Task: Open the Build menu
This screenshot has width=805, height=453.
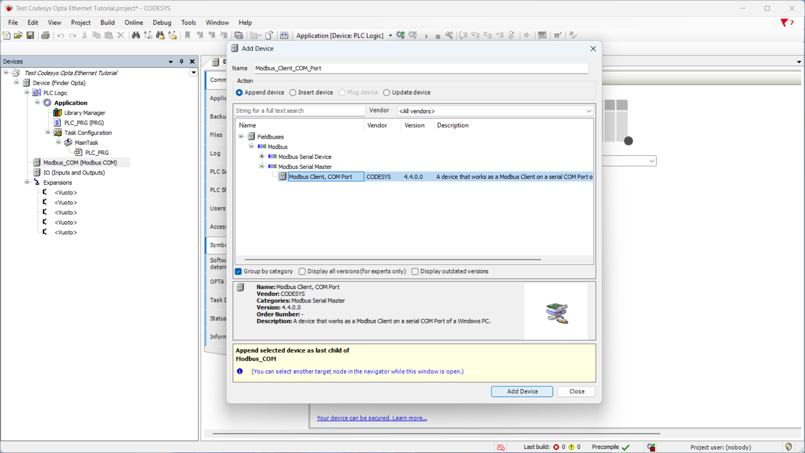Action: click(107, 23)
